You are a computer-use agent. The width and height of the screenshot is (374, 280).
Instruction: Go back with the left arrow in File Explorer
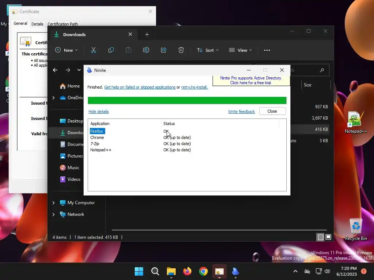[55, 70]
